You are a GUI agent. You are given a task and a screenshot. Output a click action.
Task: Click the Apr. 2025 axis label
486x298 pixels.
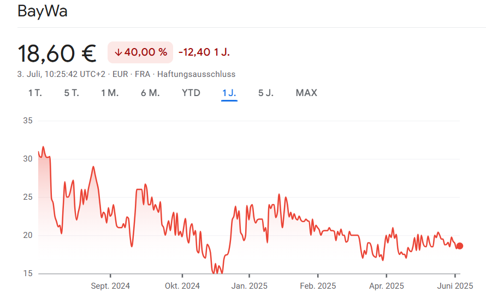point(387,286)
